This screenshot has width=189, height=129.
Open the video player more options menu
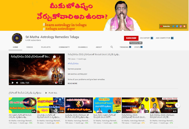click(60, 57)
